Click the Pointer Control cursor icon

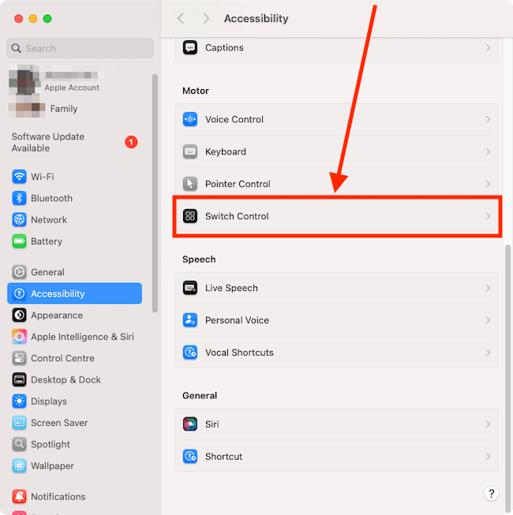pos(189,184)
